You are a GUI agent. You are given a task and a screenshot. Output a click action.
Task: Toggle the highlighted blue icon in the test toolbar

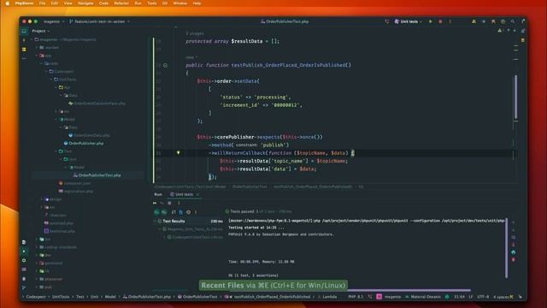180,212
